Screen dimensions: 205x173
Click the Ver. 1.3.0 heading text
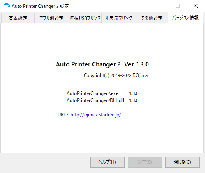click(136, 64)
